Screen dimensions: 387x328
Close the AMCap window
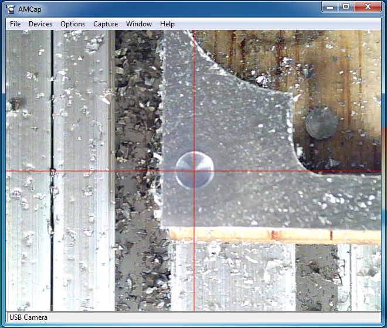[368, 6]
